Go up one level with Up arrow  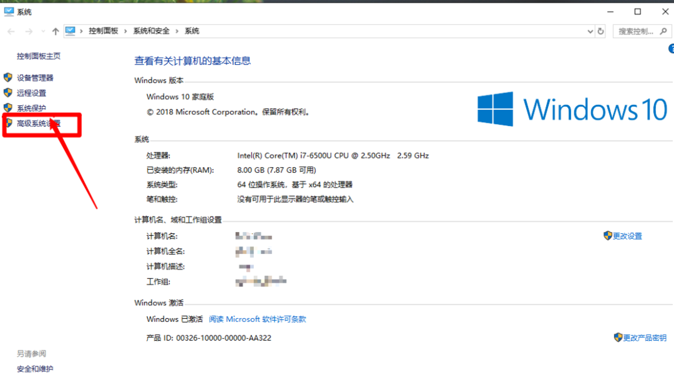tap(56, 31)
